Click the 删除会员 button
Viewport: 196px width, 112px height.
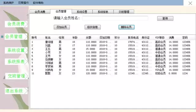tap(126, 27)
